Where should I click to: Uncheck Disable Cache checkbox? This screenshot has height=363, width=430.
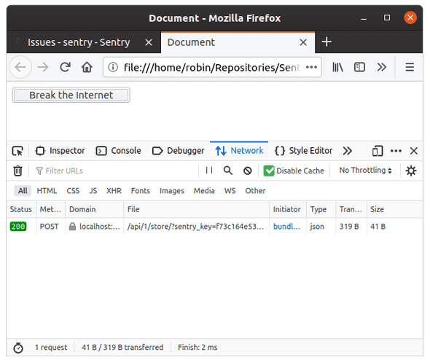[269, 171]
